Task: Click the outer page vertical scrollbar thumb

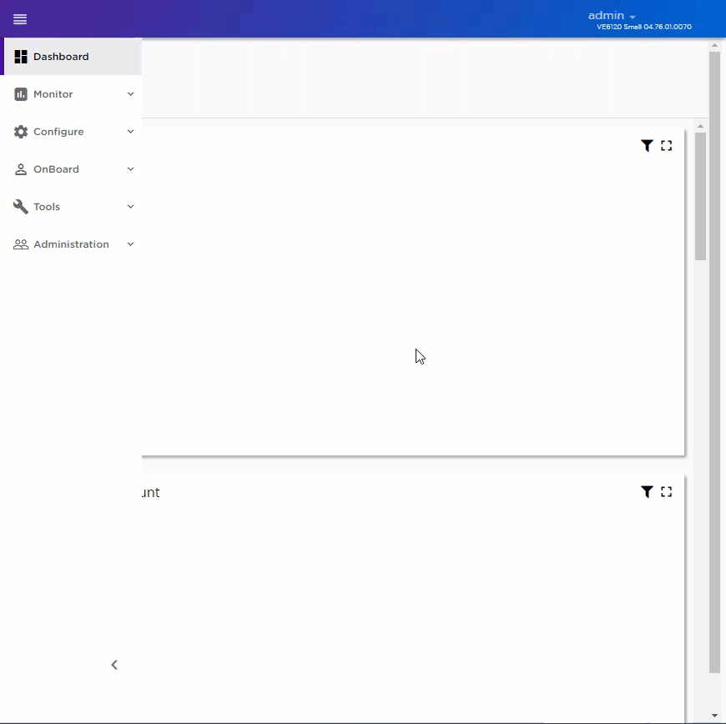Action: click(x=714, y=359)
